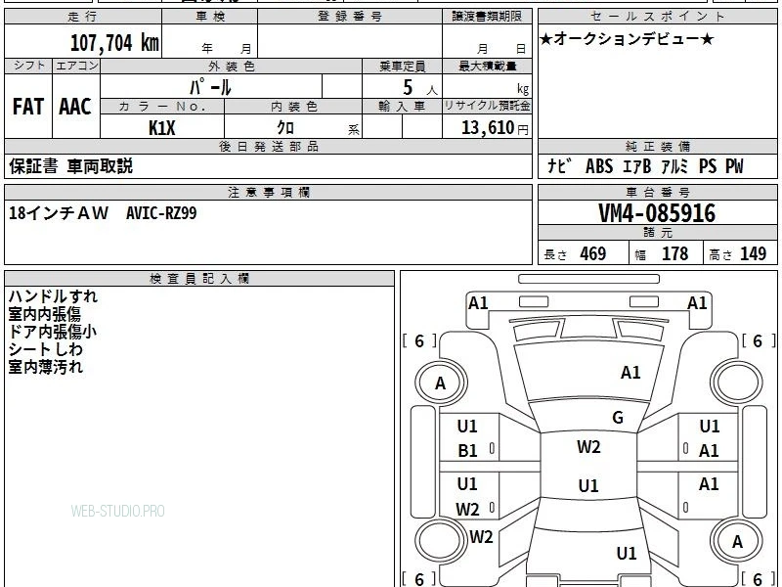Click the 後日発送部品 header
Viewport: 782px width, 587px height.
point(268,146)
